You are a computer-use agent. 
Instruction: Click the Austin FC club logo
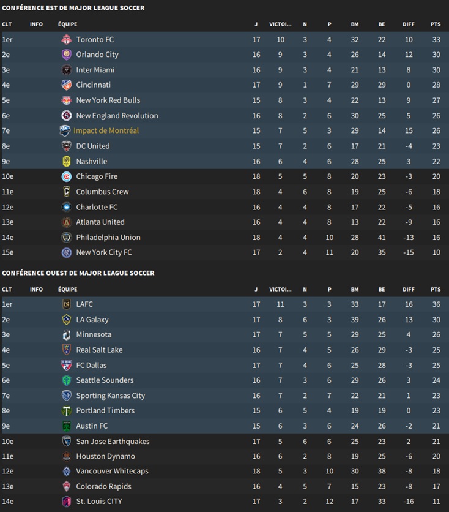click(x=67, y=426)
